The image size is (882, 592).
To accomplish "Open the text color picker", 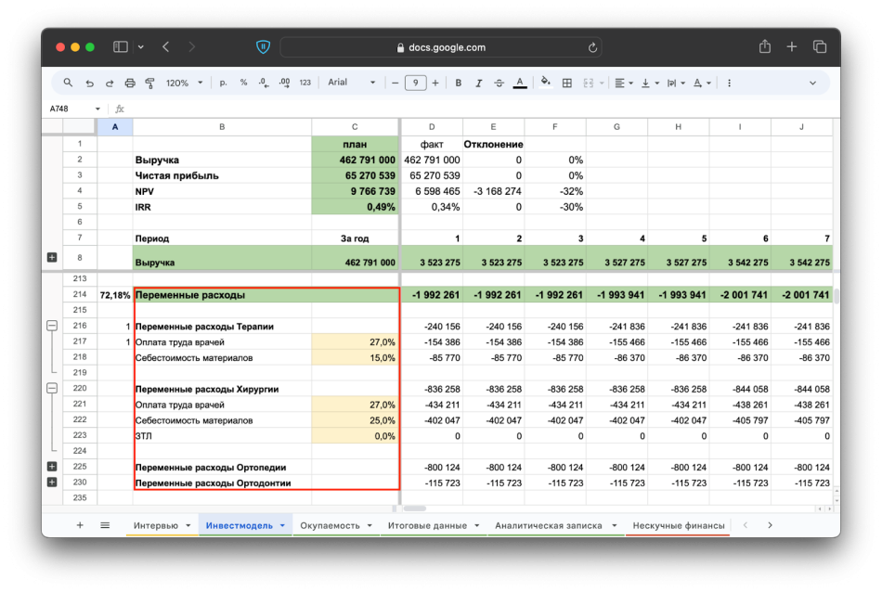I will tap(520, 83).
